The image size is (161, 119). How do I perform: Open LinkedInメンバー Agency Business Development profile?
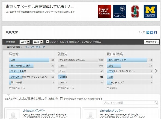pos(34,111)
